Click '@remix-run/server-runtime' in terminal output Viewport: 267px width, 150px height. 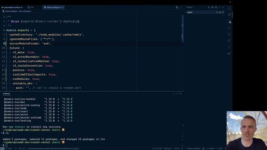point(23,117)
